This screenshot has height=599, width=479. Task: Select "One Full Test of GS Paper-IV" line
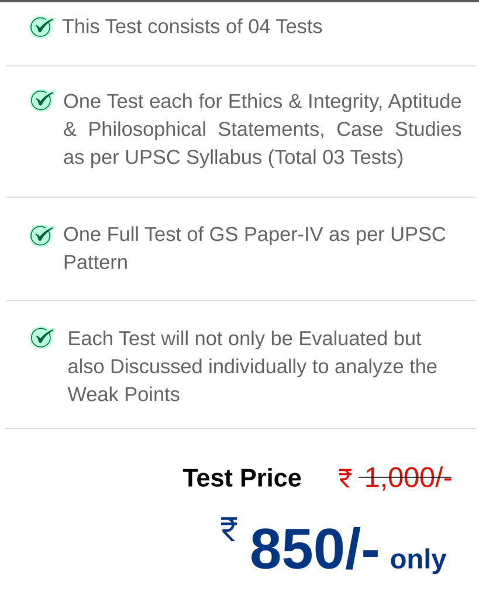point(254,235)
